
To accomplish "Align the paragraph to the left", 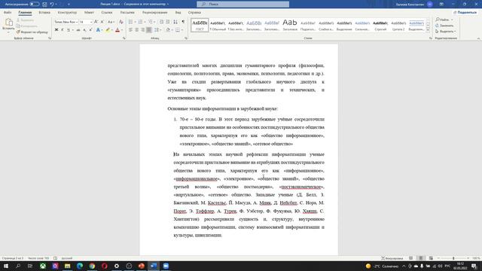I will click(x=130, y=30).
